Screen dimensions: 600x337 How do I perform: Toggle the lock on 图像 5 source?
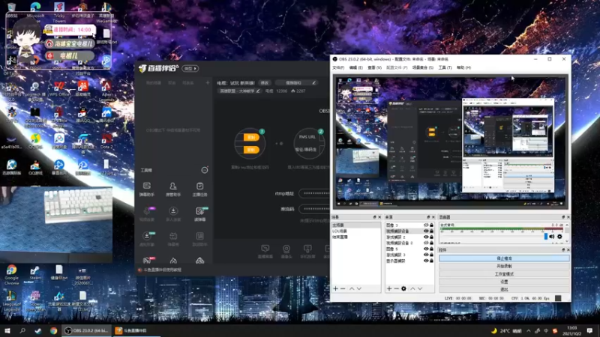pyautogui.click(x=432, y=249)
